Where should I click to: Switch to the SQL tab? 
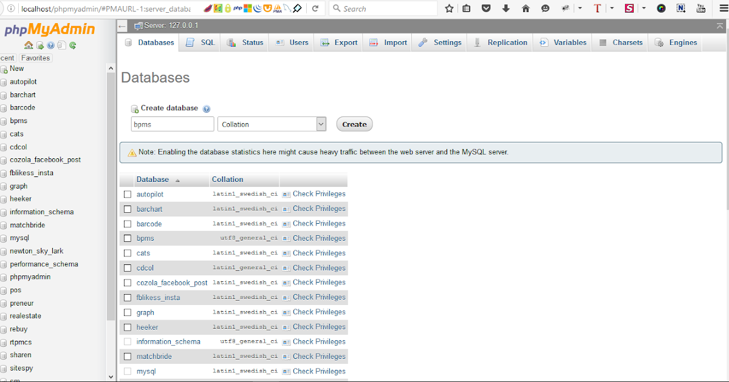[x=199, y=42]
